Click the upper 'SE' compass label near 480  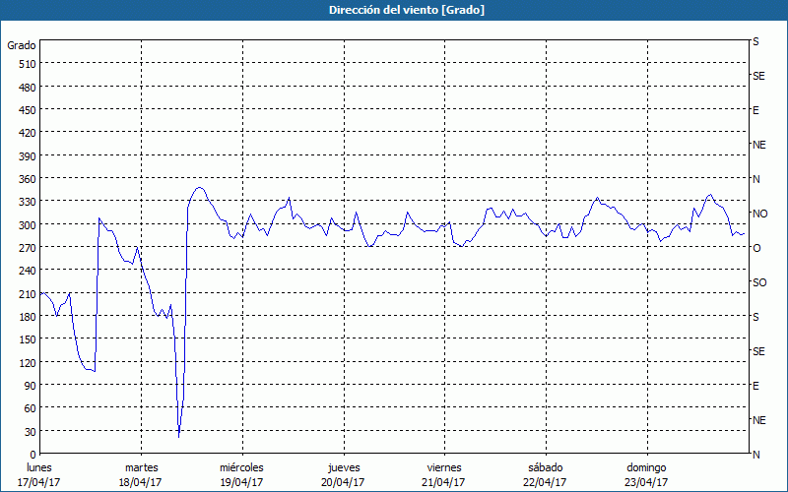(x=758, y=77)
